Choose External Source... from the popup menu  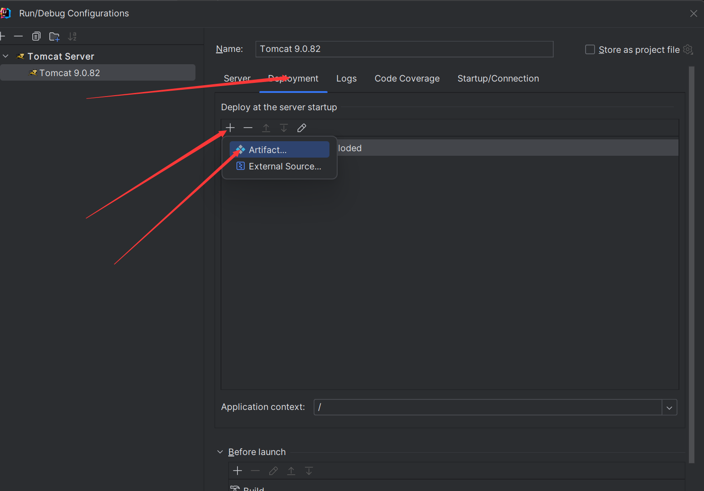pyautogui.click(x=279, y=166)
